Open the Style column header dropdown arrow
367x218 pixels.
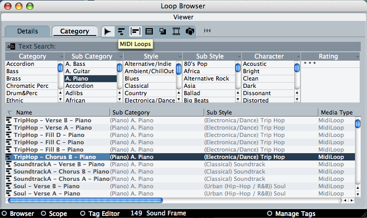179,56
